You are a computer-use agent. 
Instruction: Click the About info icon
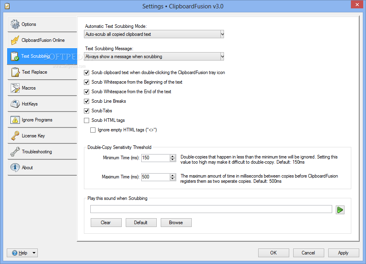pos(15,168)
